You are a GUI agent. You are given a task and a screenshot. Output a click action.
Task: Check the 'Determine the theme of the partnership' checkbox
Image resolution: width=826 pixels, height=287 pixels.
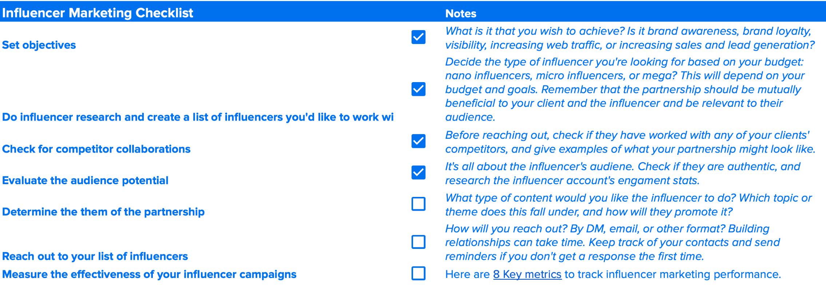[418, 204]
